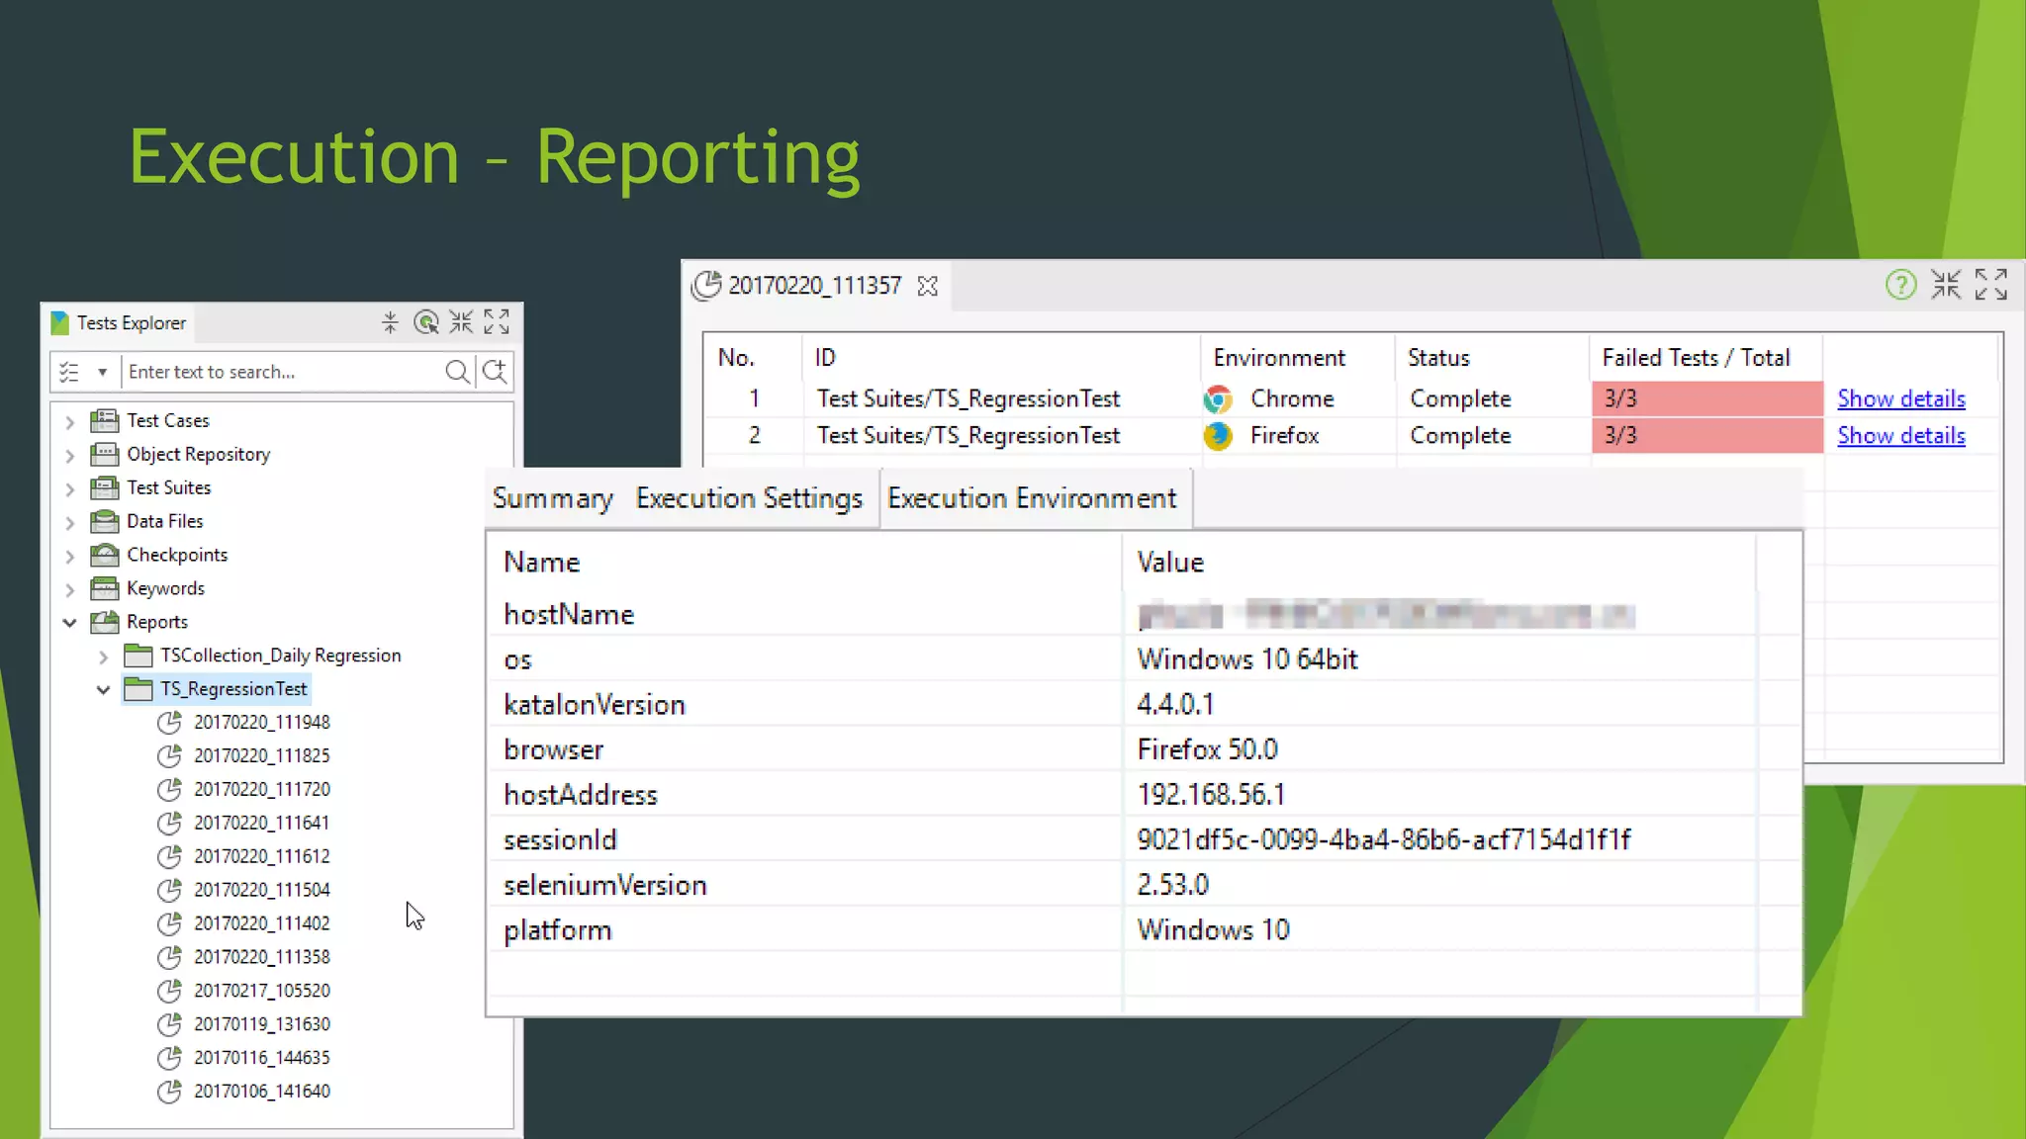Screen dimensions: 2026x1139
Task: Open report 20170106_141640
Action: pos(261,1093)
